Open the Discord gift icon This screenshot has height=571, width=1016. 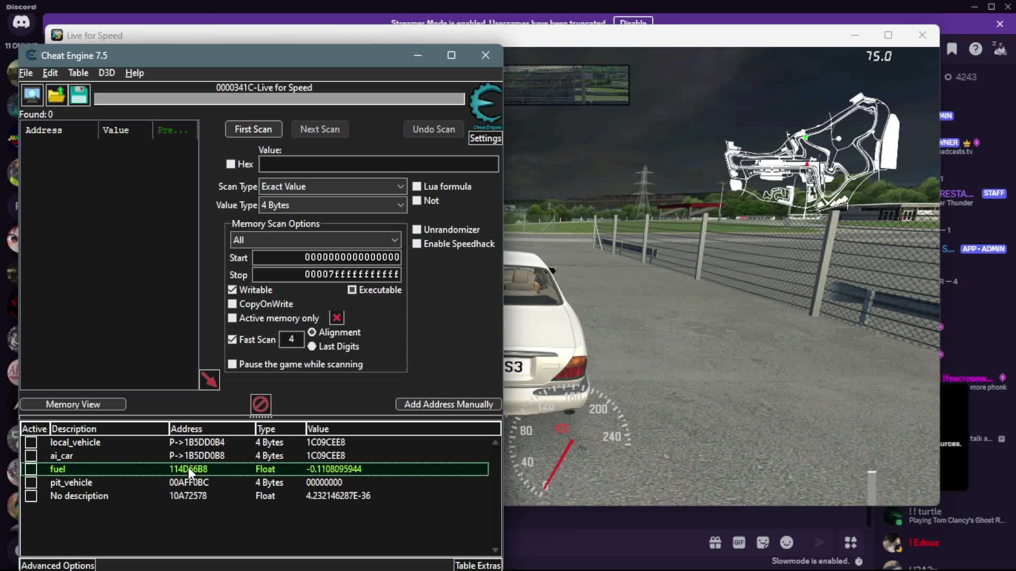pos(715,542)
